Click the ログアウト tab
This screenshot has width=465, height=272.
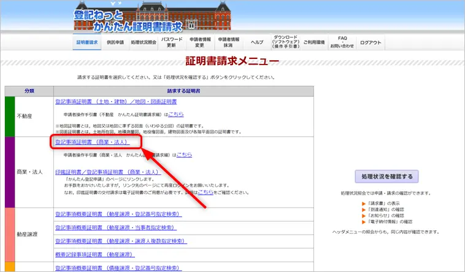tap(371, 43)
